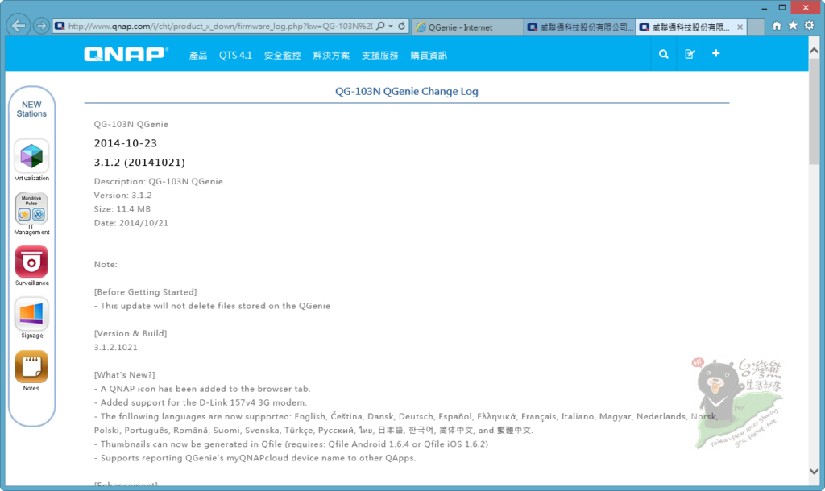Click the Version: 3.1.2 line
The width and height of the screenshot is (825, 491).
[122, 195]
